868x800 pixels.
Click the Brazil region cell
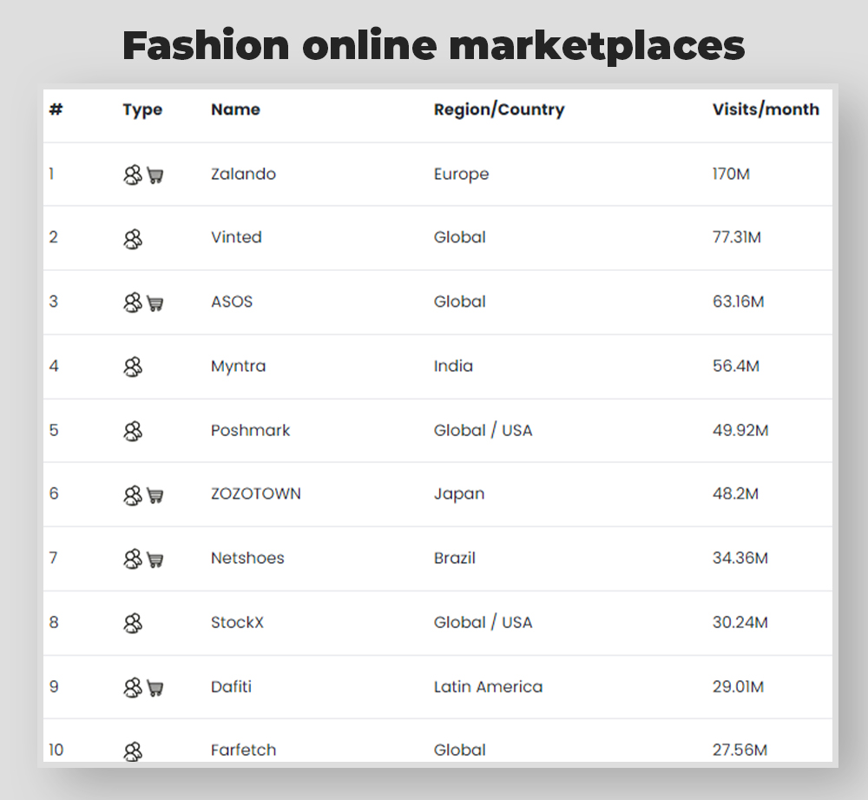tap(455, 558)
